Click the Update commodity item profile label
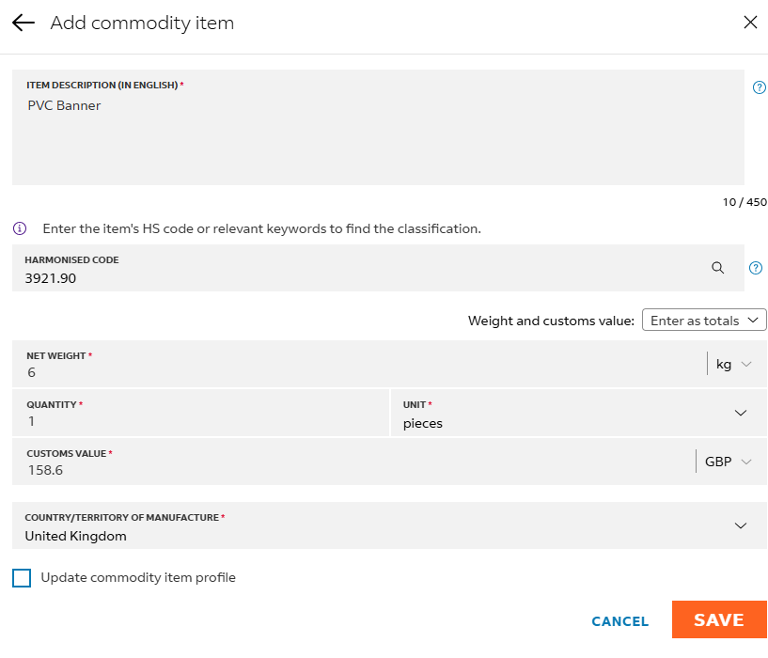Screen dimensions: 768x658 [x=138, y=578]
